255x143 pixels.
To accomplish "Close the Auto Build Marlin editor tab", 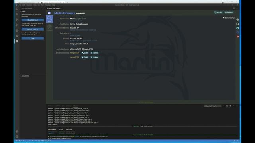I will tap(61, 8).
